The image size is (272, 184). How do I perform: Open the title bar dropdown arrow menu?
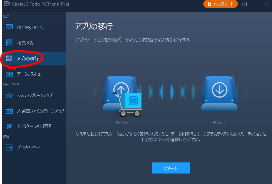click(244, 4)
